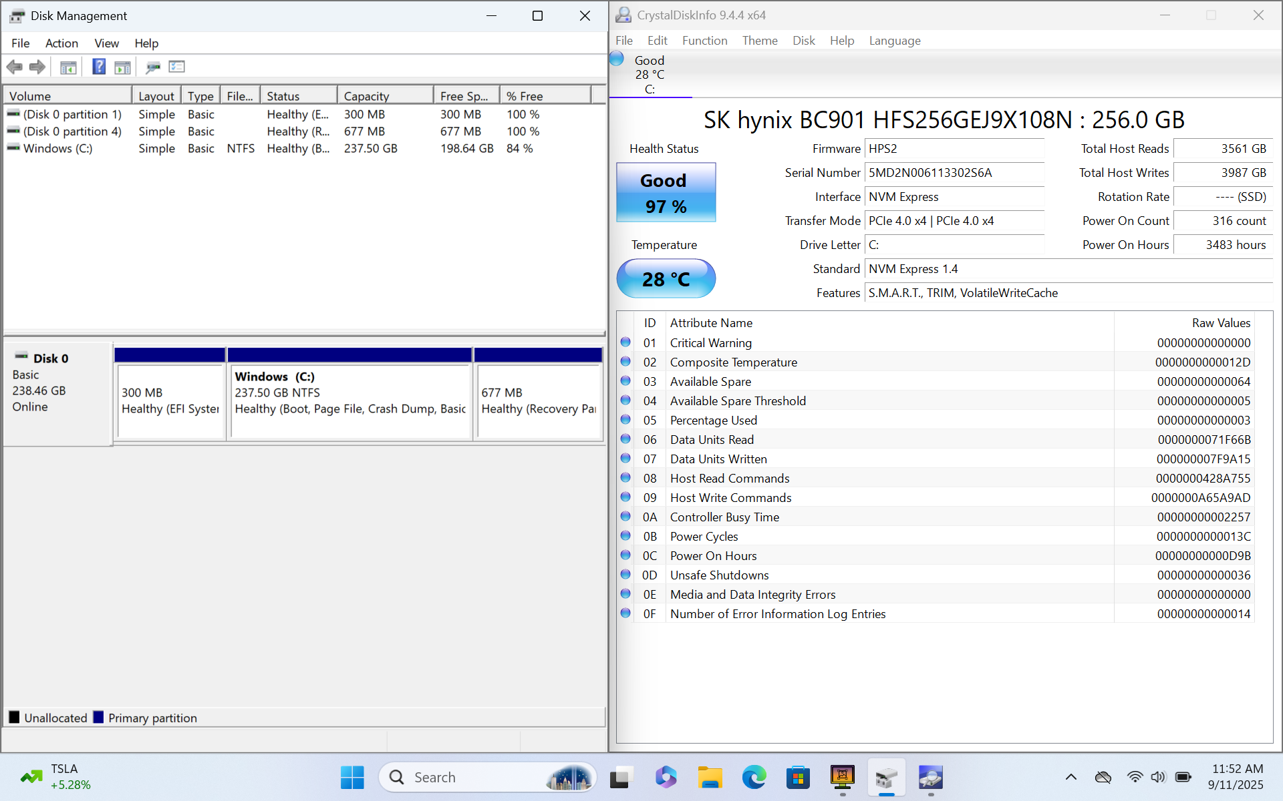This screenshot has width=1283, height=801.
Task: Open the Language menu in CrystalDiskInfo
Action: [895, 41]
